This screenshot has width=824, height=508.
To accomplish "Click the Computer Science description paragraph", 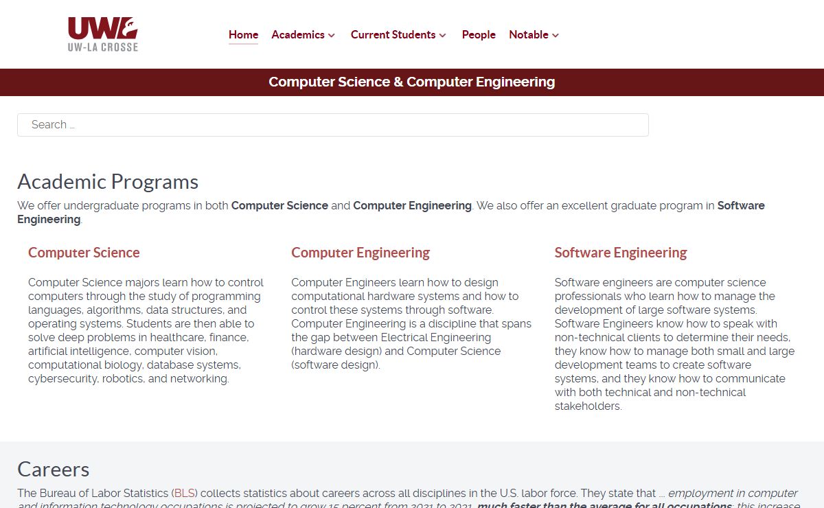I will coord(146,330).
